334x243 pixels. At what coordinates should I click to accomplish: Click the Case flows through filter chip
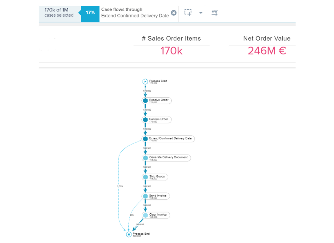(135, 12)
